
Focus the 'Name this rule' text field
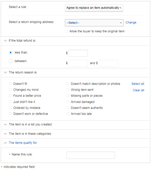pos(91,155)
